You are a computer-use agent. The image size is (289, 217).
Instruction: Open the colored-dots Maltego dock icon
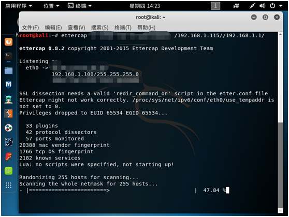(8, 128)
